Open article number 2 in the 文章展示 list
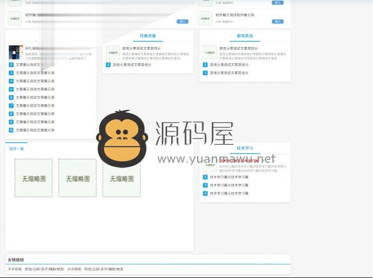 pyautogui.click(x=29, y=65)
